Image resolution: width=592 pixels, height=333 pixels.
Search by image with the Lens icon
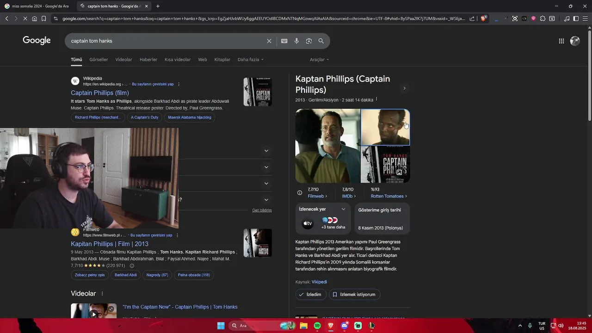click(309, 41)
